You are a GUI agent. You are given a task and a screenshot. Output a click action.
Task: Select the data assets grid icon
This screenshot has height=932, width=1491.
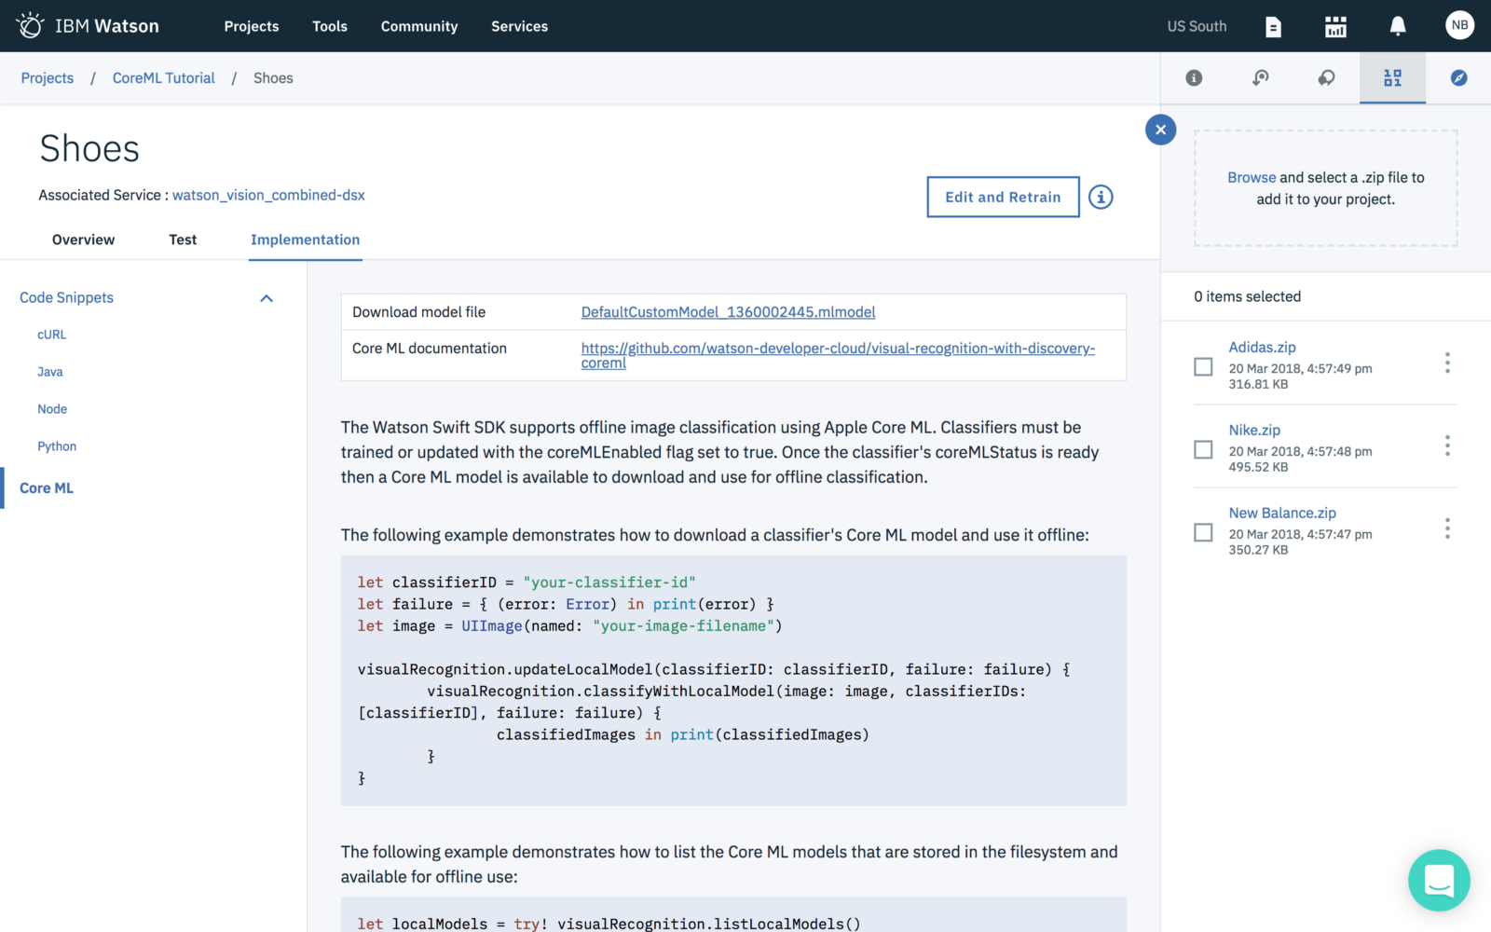[x=1392, y=78]
